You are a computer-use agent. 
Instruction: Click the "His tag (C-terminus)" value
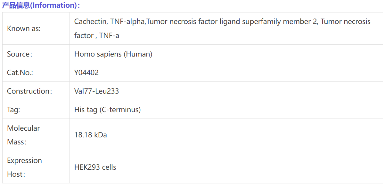coord(107,110)
